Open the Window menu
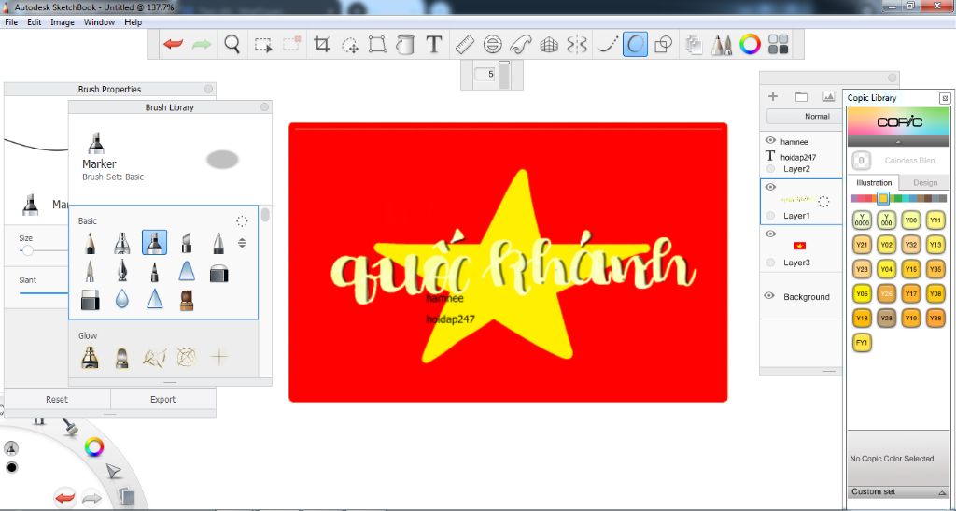The height and width of the screenshot is (511, 956). coord(99,21)
